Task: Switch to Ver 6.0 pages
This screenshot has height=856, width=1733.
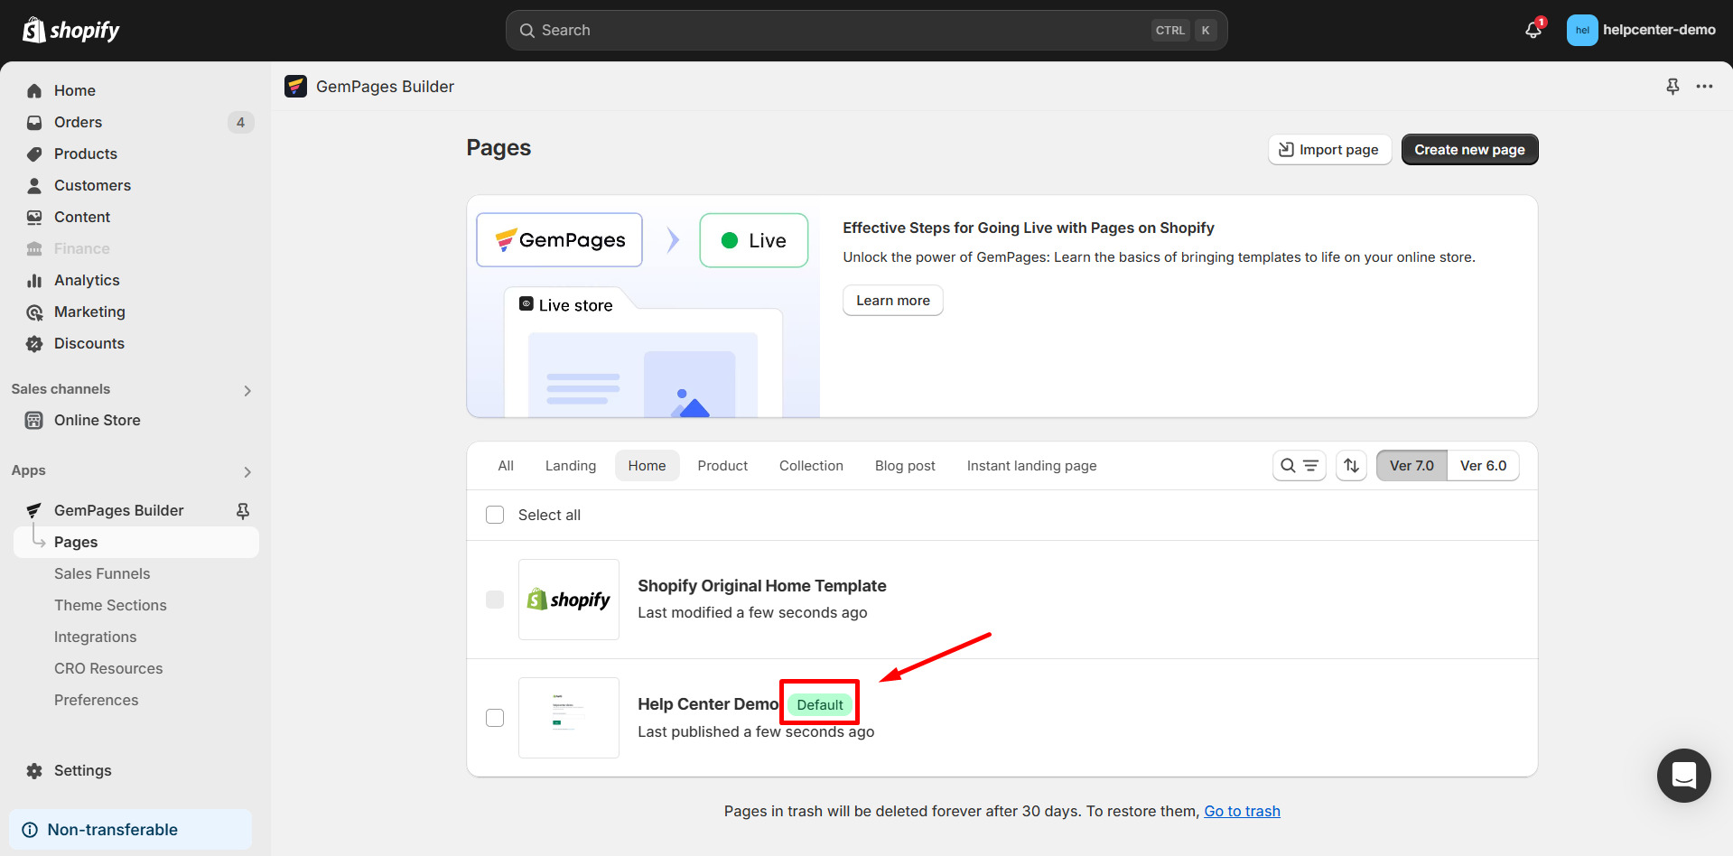Action: (1483, 466)
